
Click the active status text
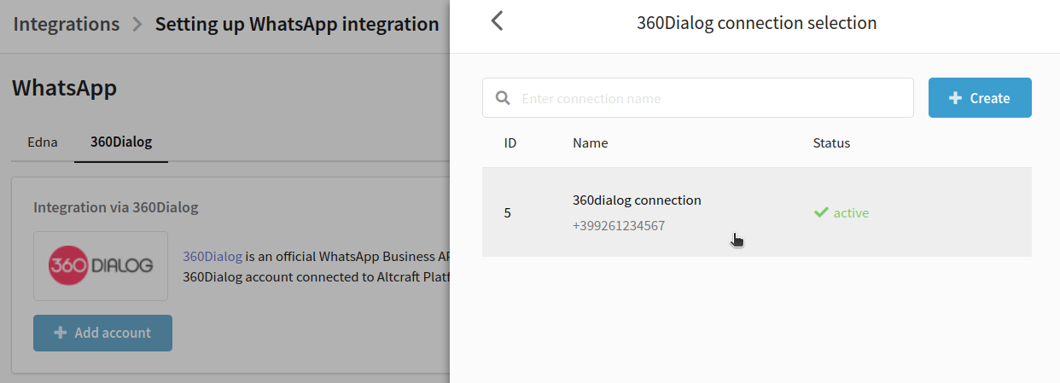point(851,213)
